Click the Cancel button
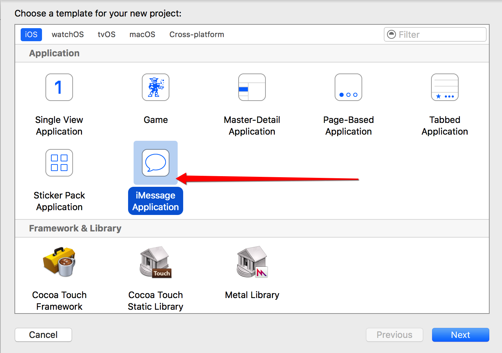The width and height of the screenshot is (502, 353). point(43,335)
